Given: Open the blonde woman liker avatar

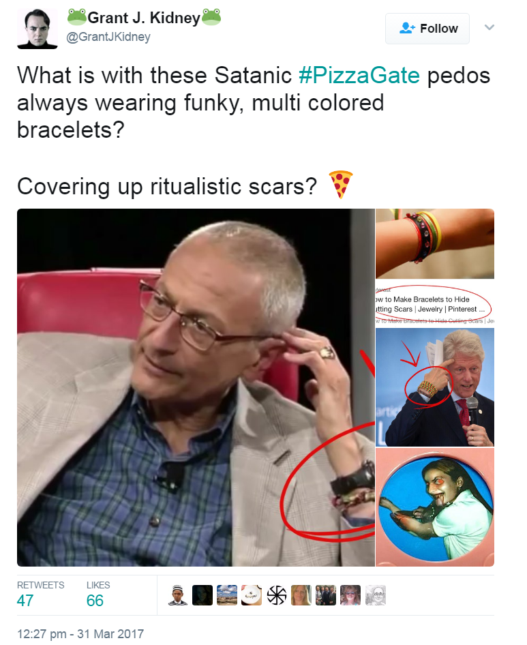Looking at the screenshot, I should (301, 595).
